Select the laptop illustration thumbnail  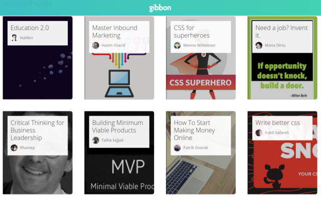click(119, 83)
